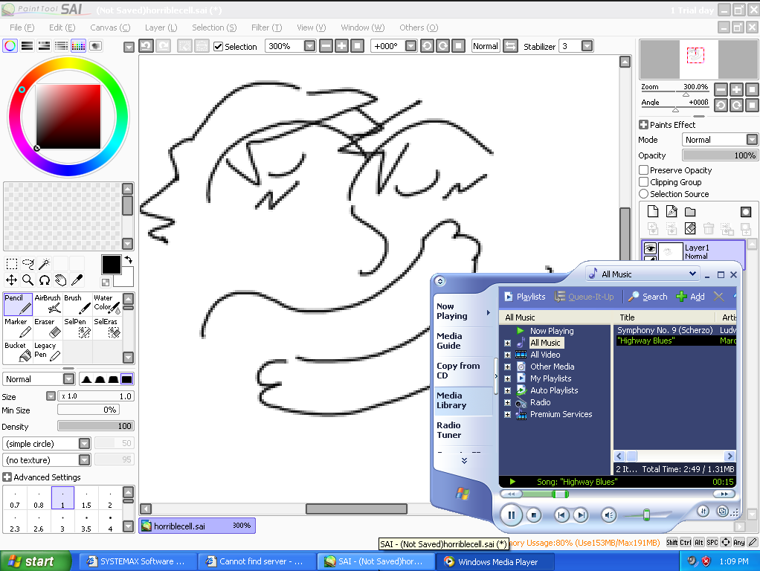Click the Search button in Media Player
Image resolution: width=760 pixels, height=571 pixels.
(647, 297)
